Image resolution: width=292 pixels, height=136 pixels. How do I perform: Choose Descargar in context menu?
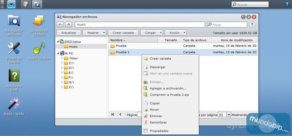(x=170, y=67)
